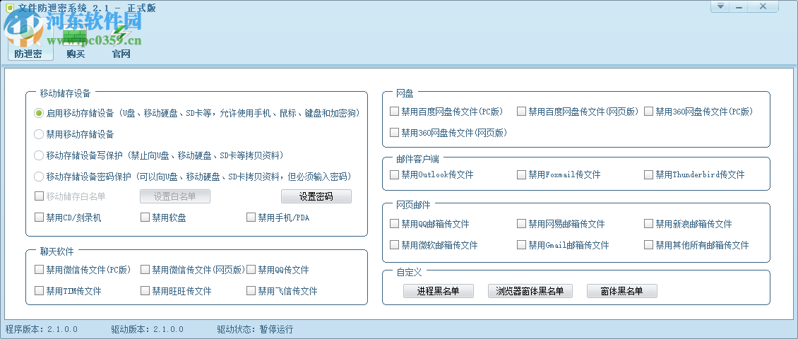Enable 禁用软盘 checkbox
Viewport: 798px width, 339px height.
point(145,218)
